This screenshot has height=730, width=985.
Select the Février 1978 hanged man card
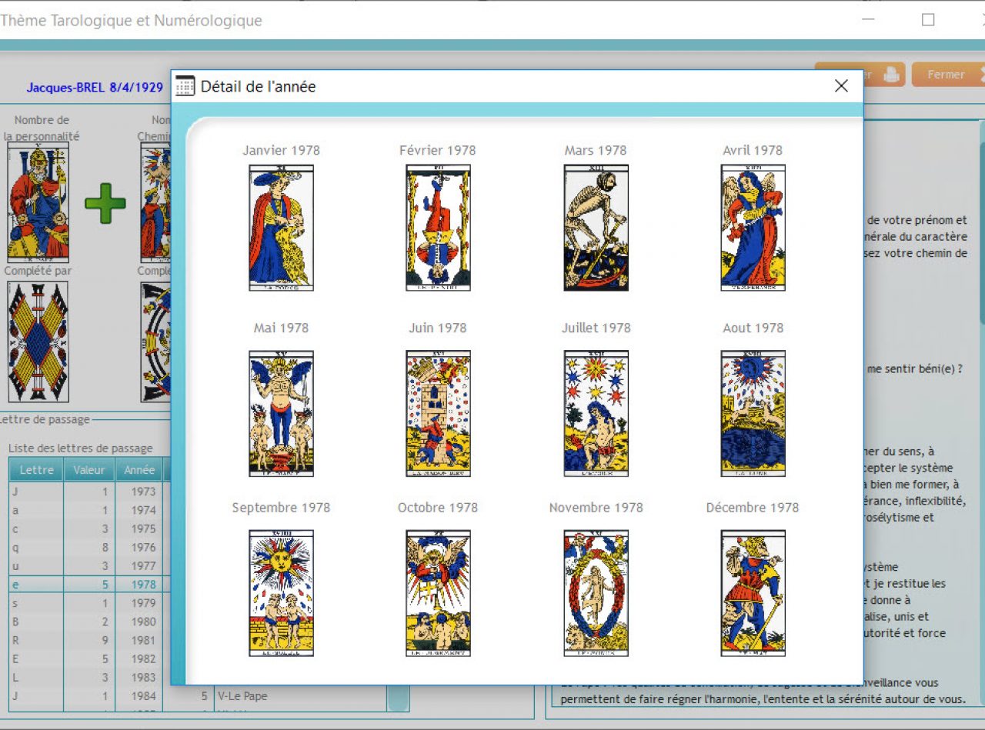tap(438, 228)
